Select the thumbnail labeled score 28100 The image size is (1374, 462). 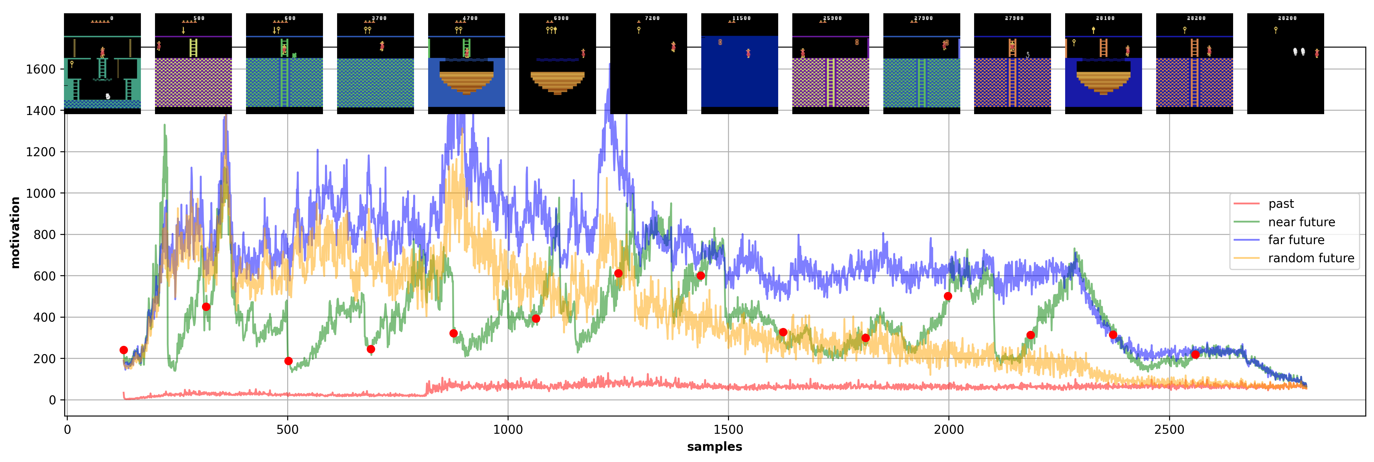coord(1103,63)
